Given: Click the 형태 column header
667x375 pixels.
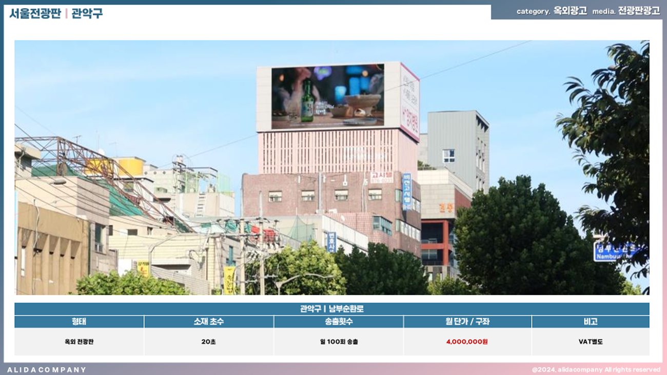Looking at the screenshot, I should click(79, 322).
